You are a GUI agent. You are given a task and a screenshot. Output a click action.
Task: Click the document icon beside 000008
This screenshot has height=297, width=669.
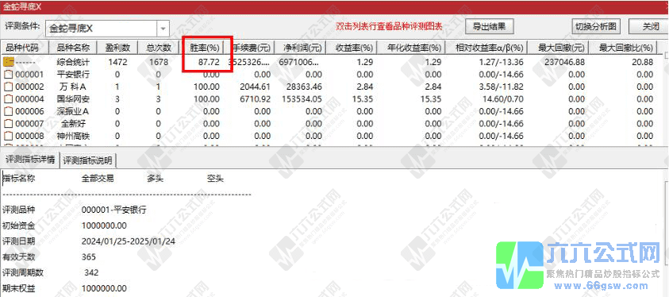[x=8, y=137]
